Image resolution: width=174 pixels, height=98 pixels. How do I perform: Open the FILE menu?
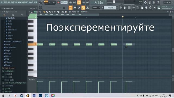coord(2,2)
